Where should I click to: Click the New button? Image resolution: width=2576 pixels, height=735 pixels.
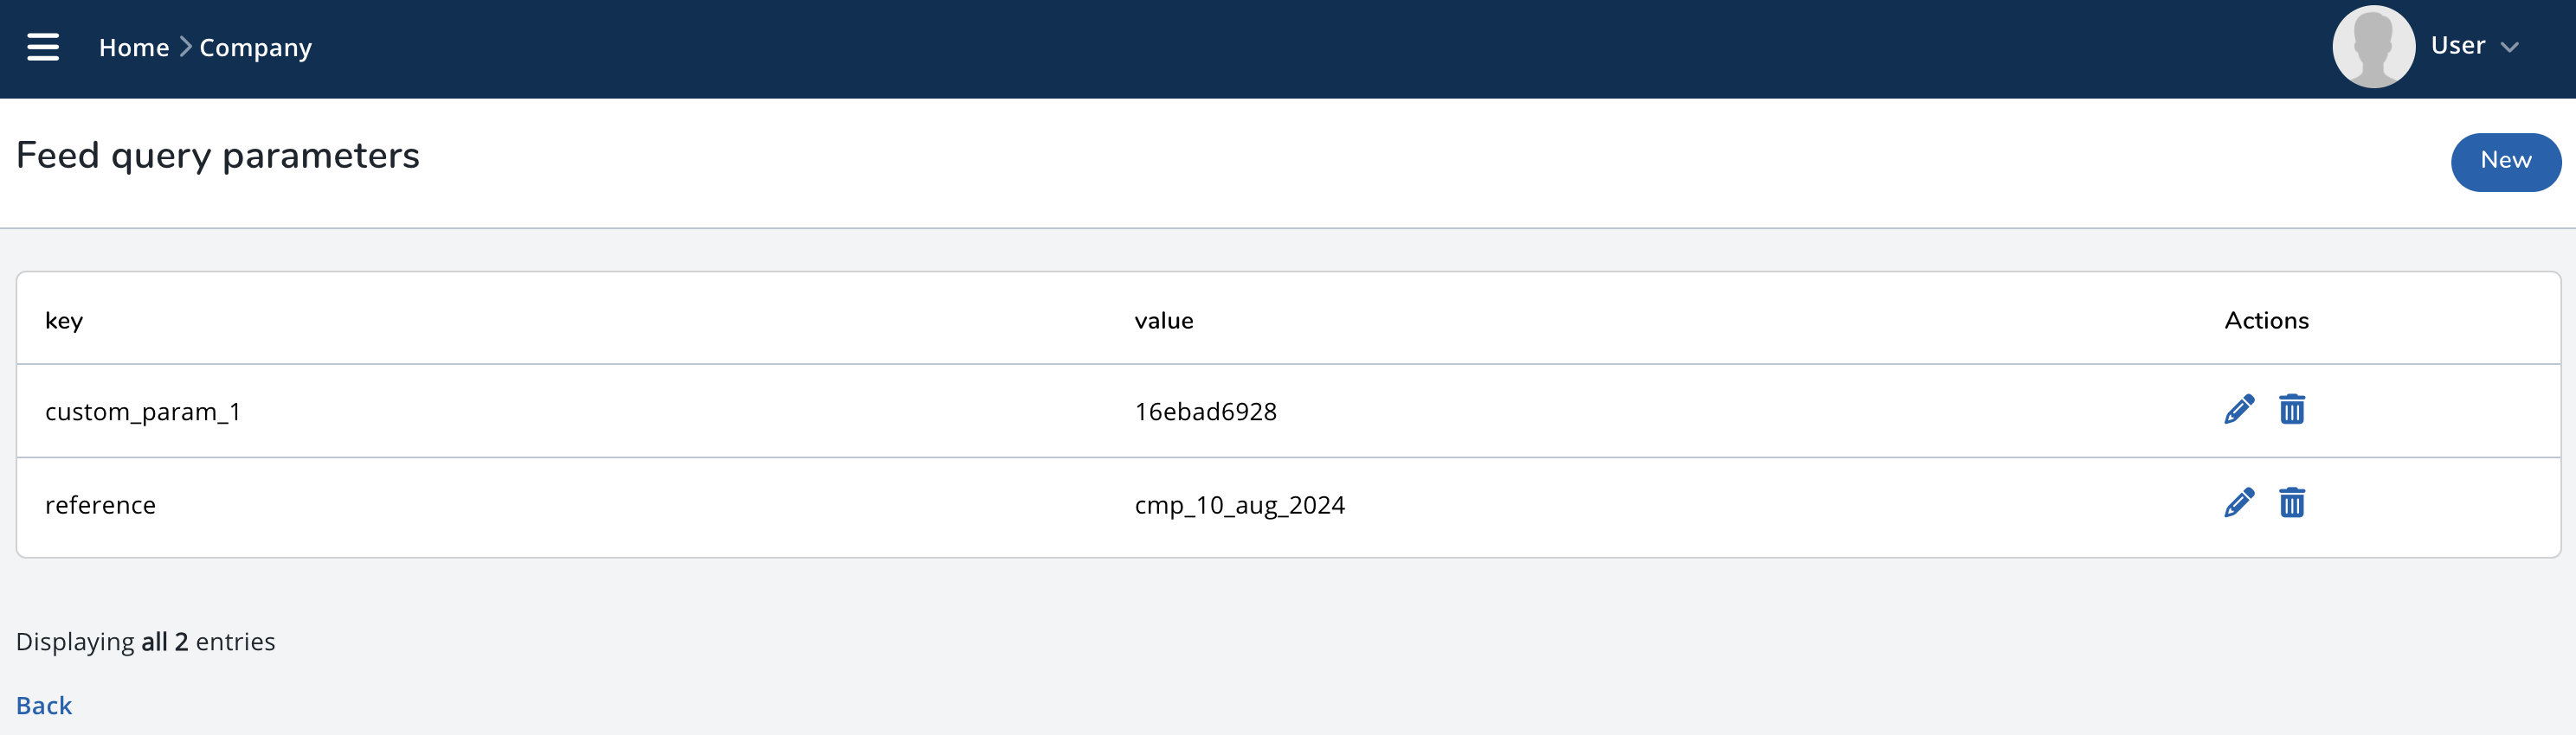2505,161
